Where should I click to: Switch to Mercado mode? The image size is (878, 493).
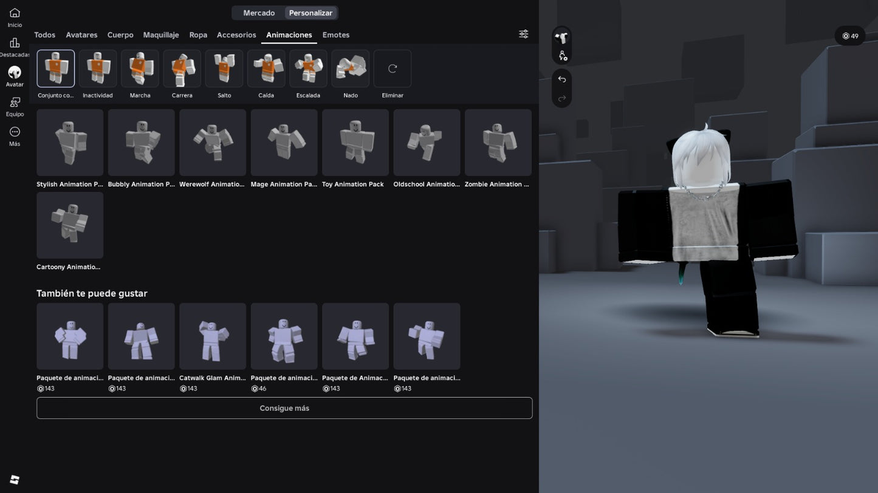(259, 13)
